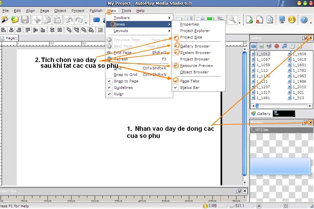Image resolution: width=314 pixels, height=209 pixels.
Task: Open the Publish menu
Action: click(96, 11)
